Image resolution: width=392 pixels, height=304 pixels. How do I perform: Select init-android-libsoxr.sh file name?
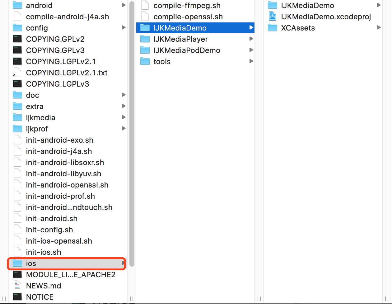click(x=65, y=163)
